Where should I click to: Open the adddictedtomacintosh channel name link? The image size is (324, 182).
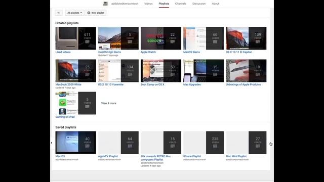tap(125, 4)
